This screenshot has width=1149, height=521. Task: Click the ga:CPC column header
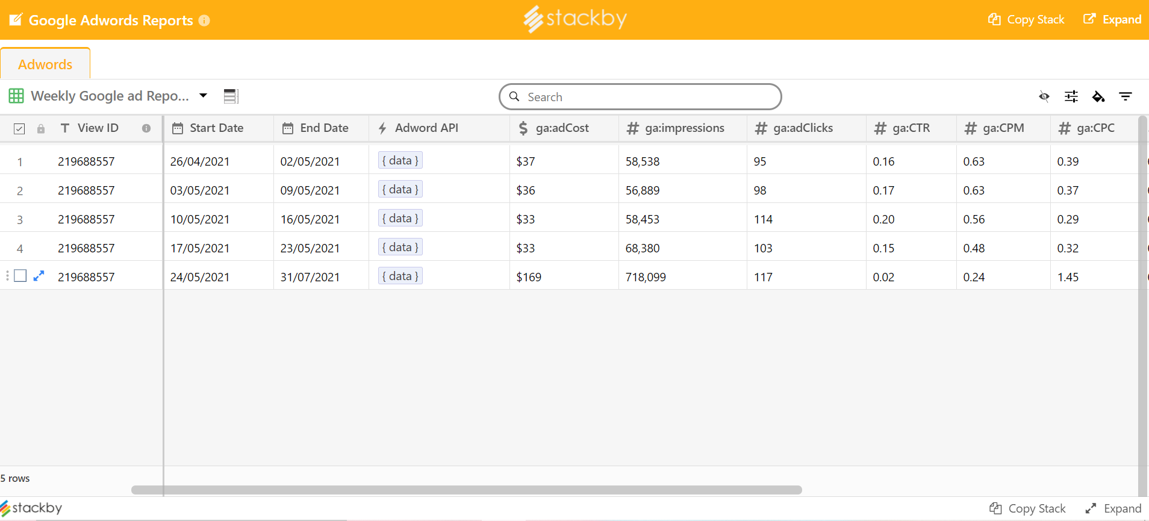pyautogui.click(x=1094, y=128)
